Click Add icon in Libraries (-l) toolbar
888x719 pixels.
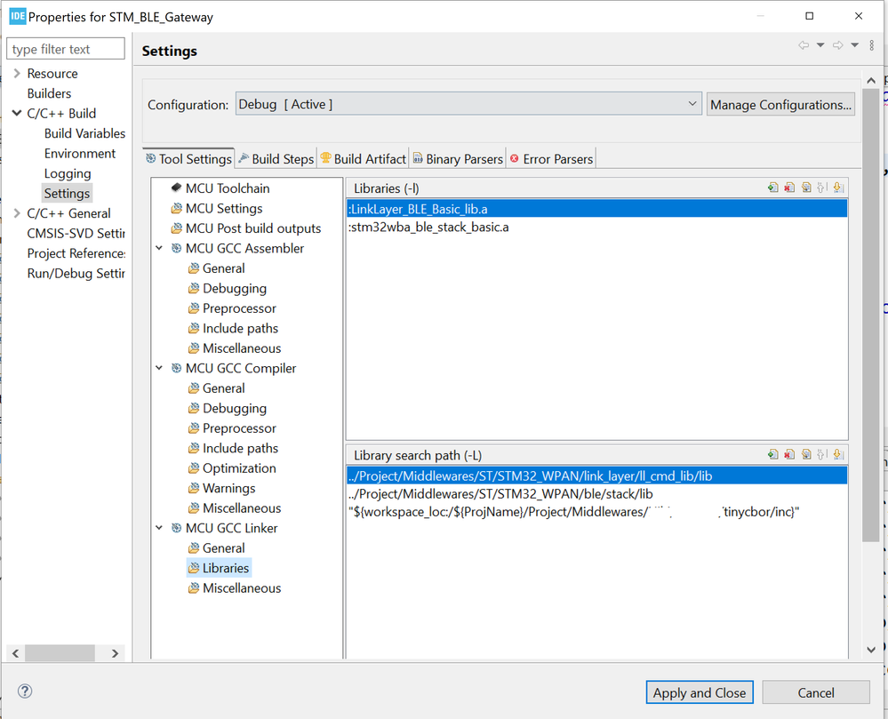click(x=773, y=188)
